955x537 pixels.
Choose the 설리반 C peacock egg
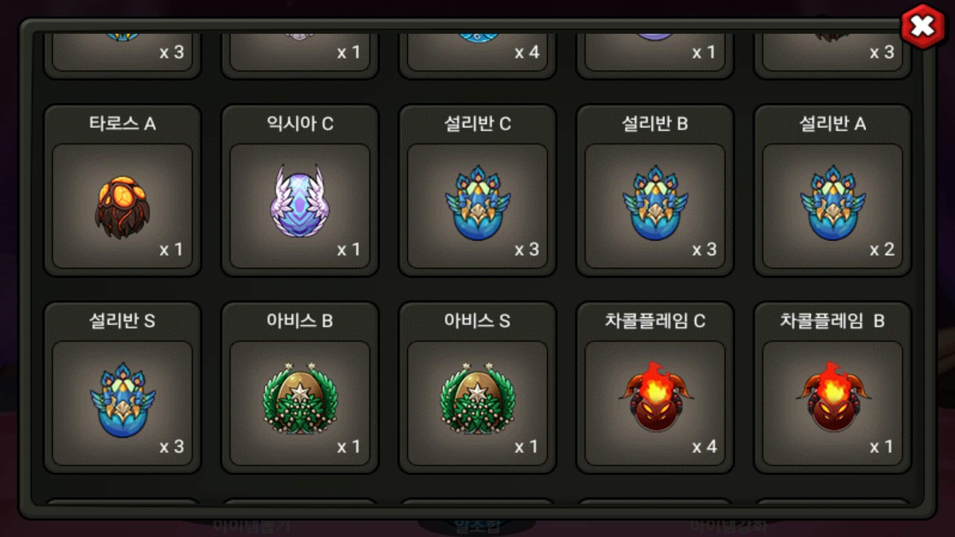pyautogui.click(x=477, y=206)
